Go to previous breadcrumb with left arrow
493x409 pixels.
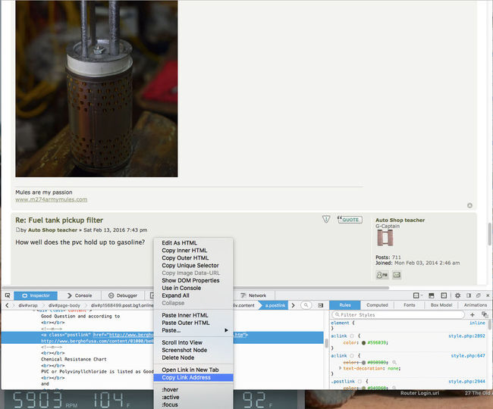click(8, 305)
